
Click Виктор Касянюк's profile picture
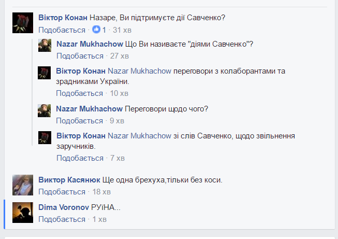click(22, 185)
